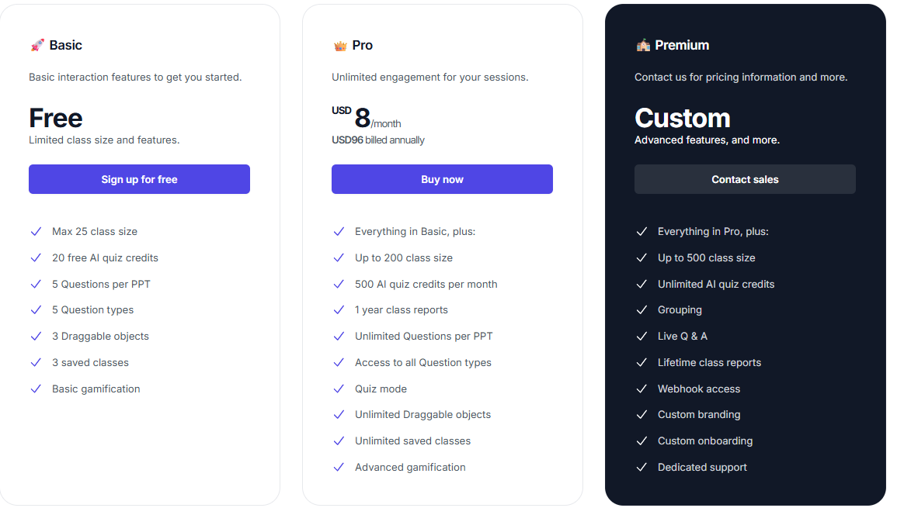Contact sales for Premium plan

(745, 179)
